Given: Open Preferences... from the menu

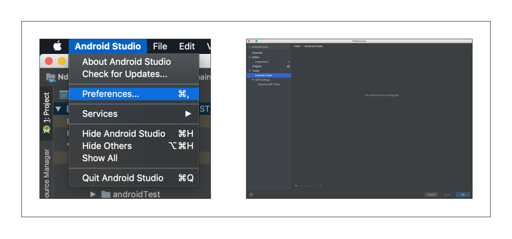Looking at the screenshot, I should (134, 94).
